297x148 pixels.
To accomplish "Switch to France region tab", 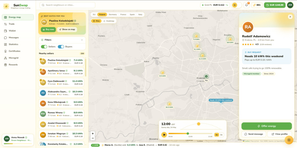I will click(123, 15).
